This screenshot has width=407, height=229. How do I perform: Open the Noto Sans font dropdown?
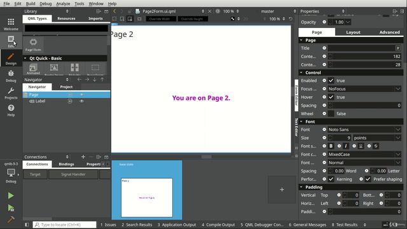tap(364, 130)
